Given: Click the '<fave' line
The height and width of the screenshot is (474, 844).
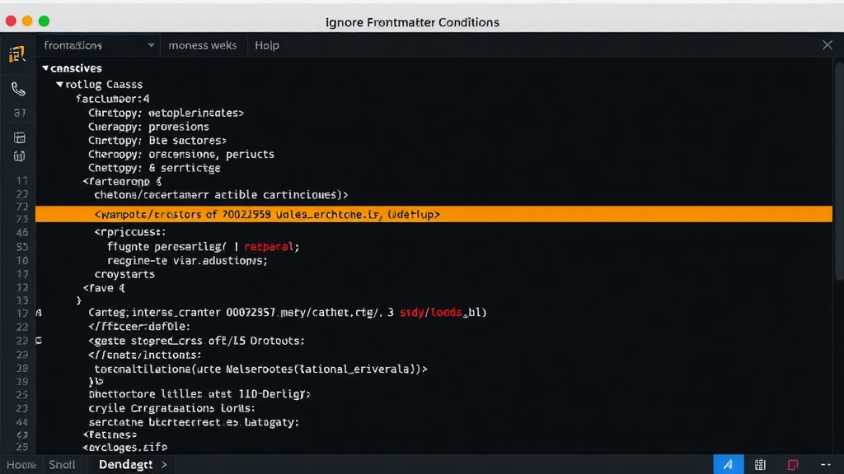Looking at the screenshot, I should 104,288.
